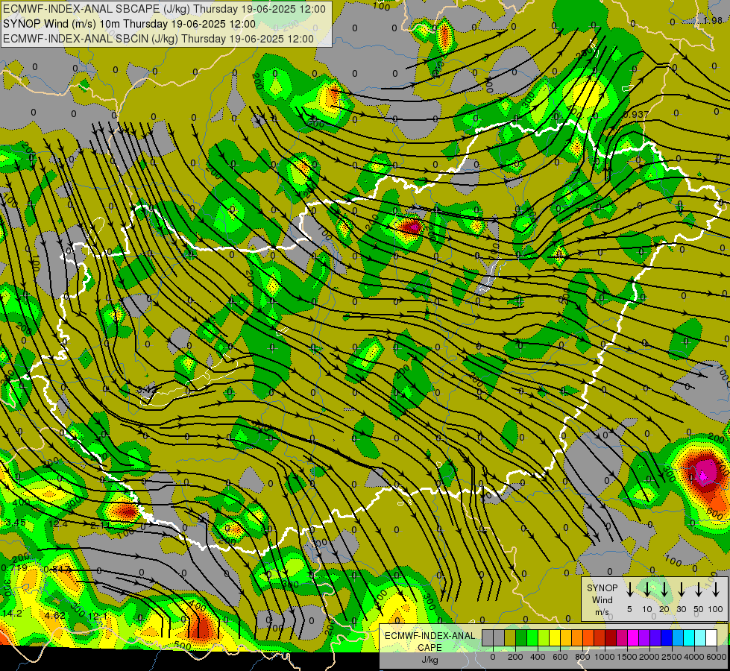Pick the deep blue CAPE swatch before 2500
Screen dimensions: 730x671
(x=667, y=638)
